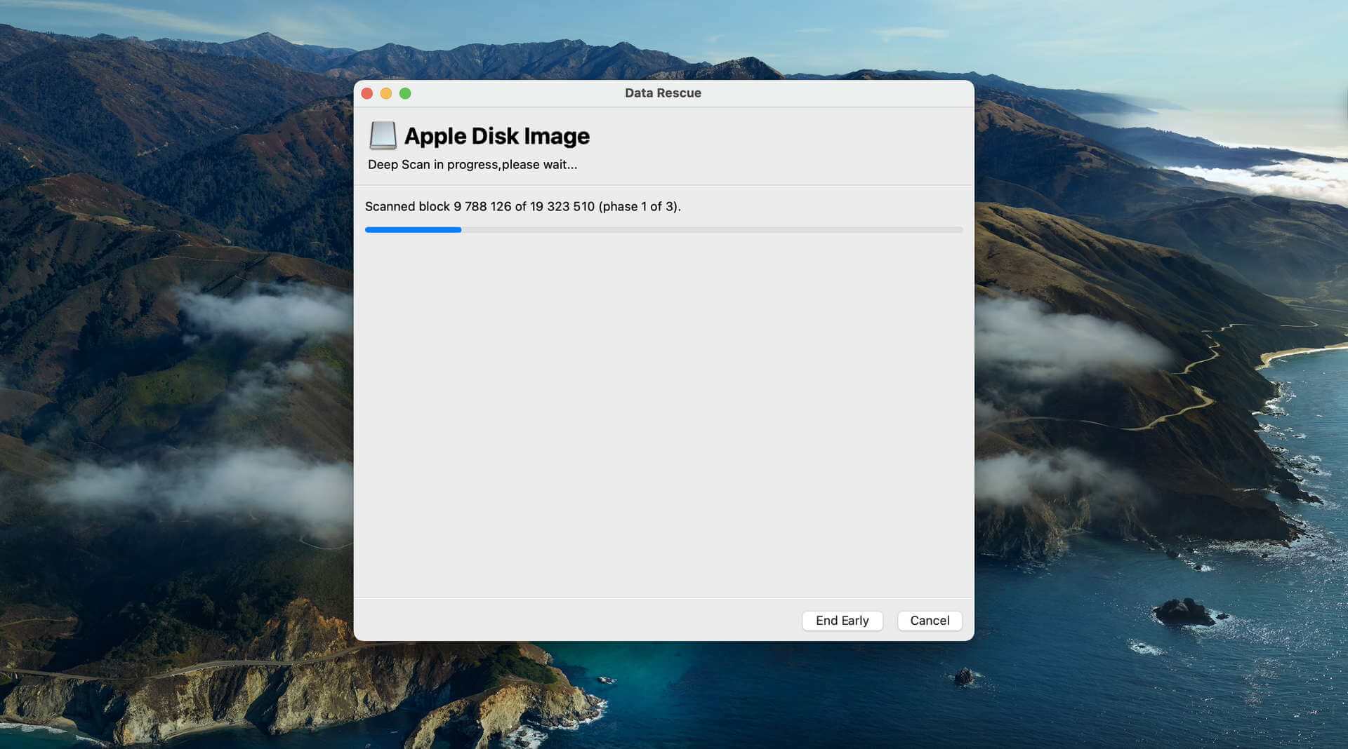Cancel the deep scan

pos(930,621)
